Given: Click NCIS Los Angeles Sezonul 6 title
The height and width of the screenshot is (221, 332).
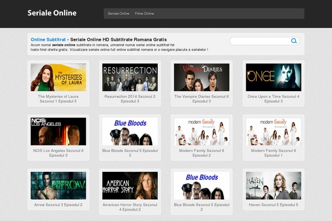Looking at the screenshot, I should pos(58,153).
